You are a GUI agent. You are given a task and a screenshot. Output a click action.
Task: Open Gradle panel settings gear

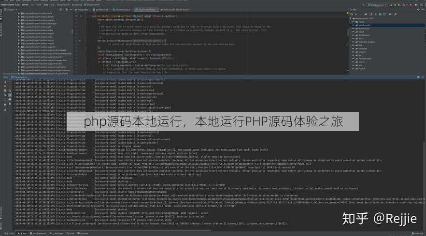pyautogui.click(x=418, y=10)
